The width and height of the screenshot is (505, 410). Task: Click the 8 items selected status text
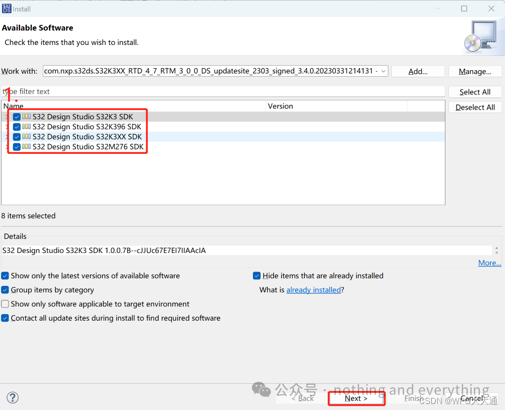pyautogui.click(x=28, y=216)
